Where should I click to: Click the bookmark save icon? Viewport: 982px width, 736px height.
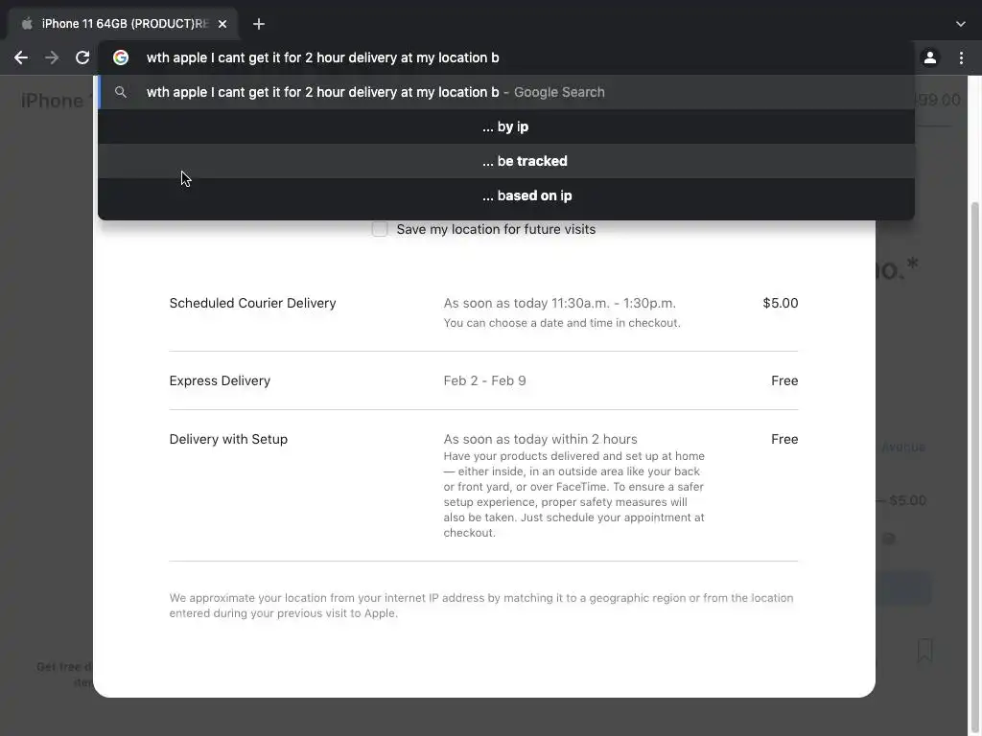(924, 651)
